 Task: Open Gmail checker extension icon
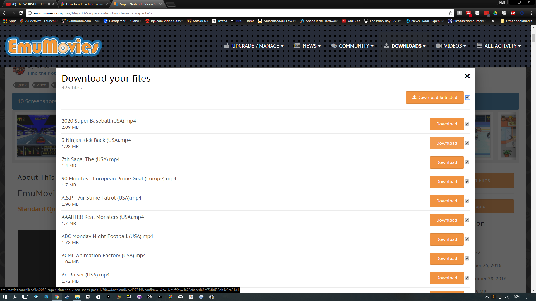pyautogui.click(x=468, y=13)
